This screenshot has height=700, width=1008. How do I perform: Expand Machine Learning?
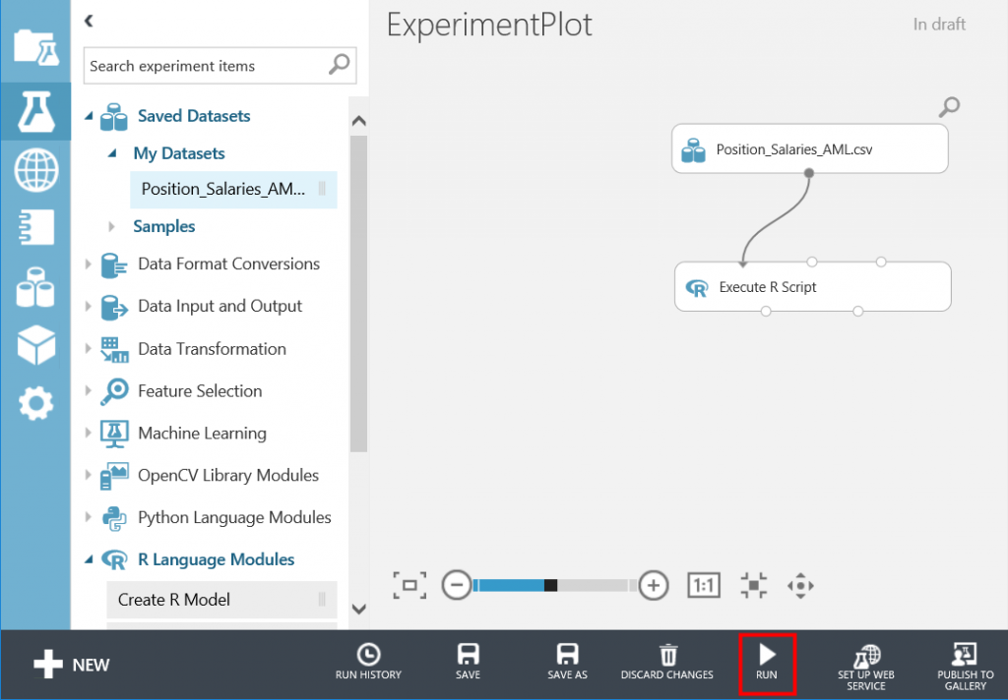coord(88,433)
